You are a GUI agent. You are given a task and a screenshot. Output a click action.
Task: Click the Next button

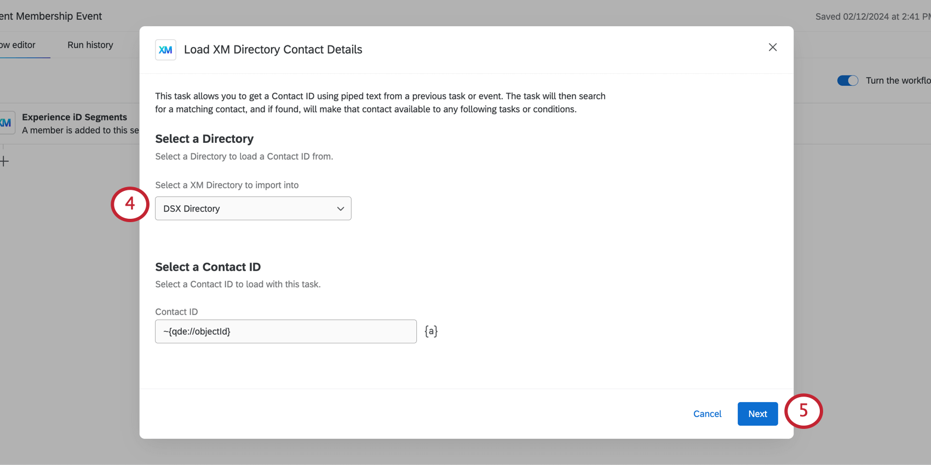(757, 414)
